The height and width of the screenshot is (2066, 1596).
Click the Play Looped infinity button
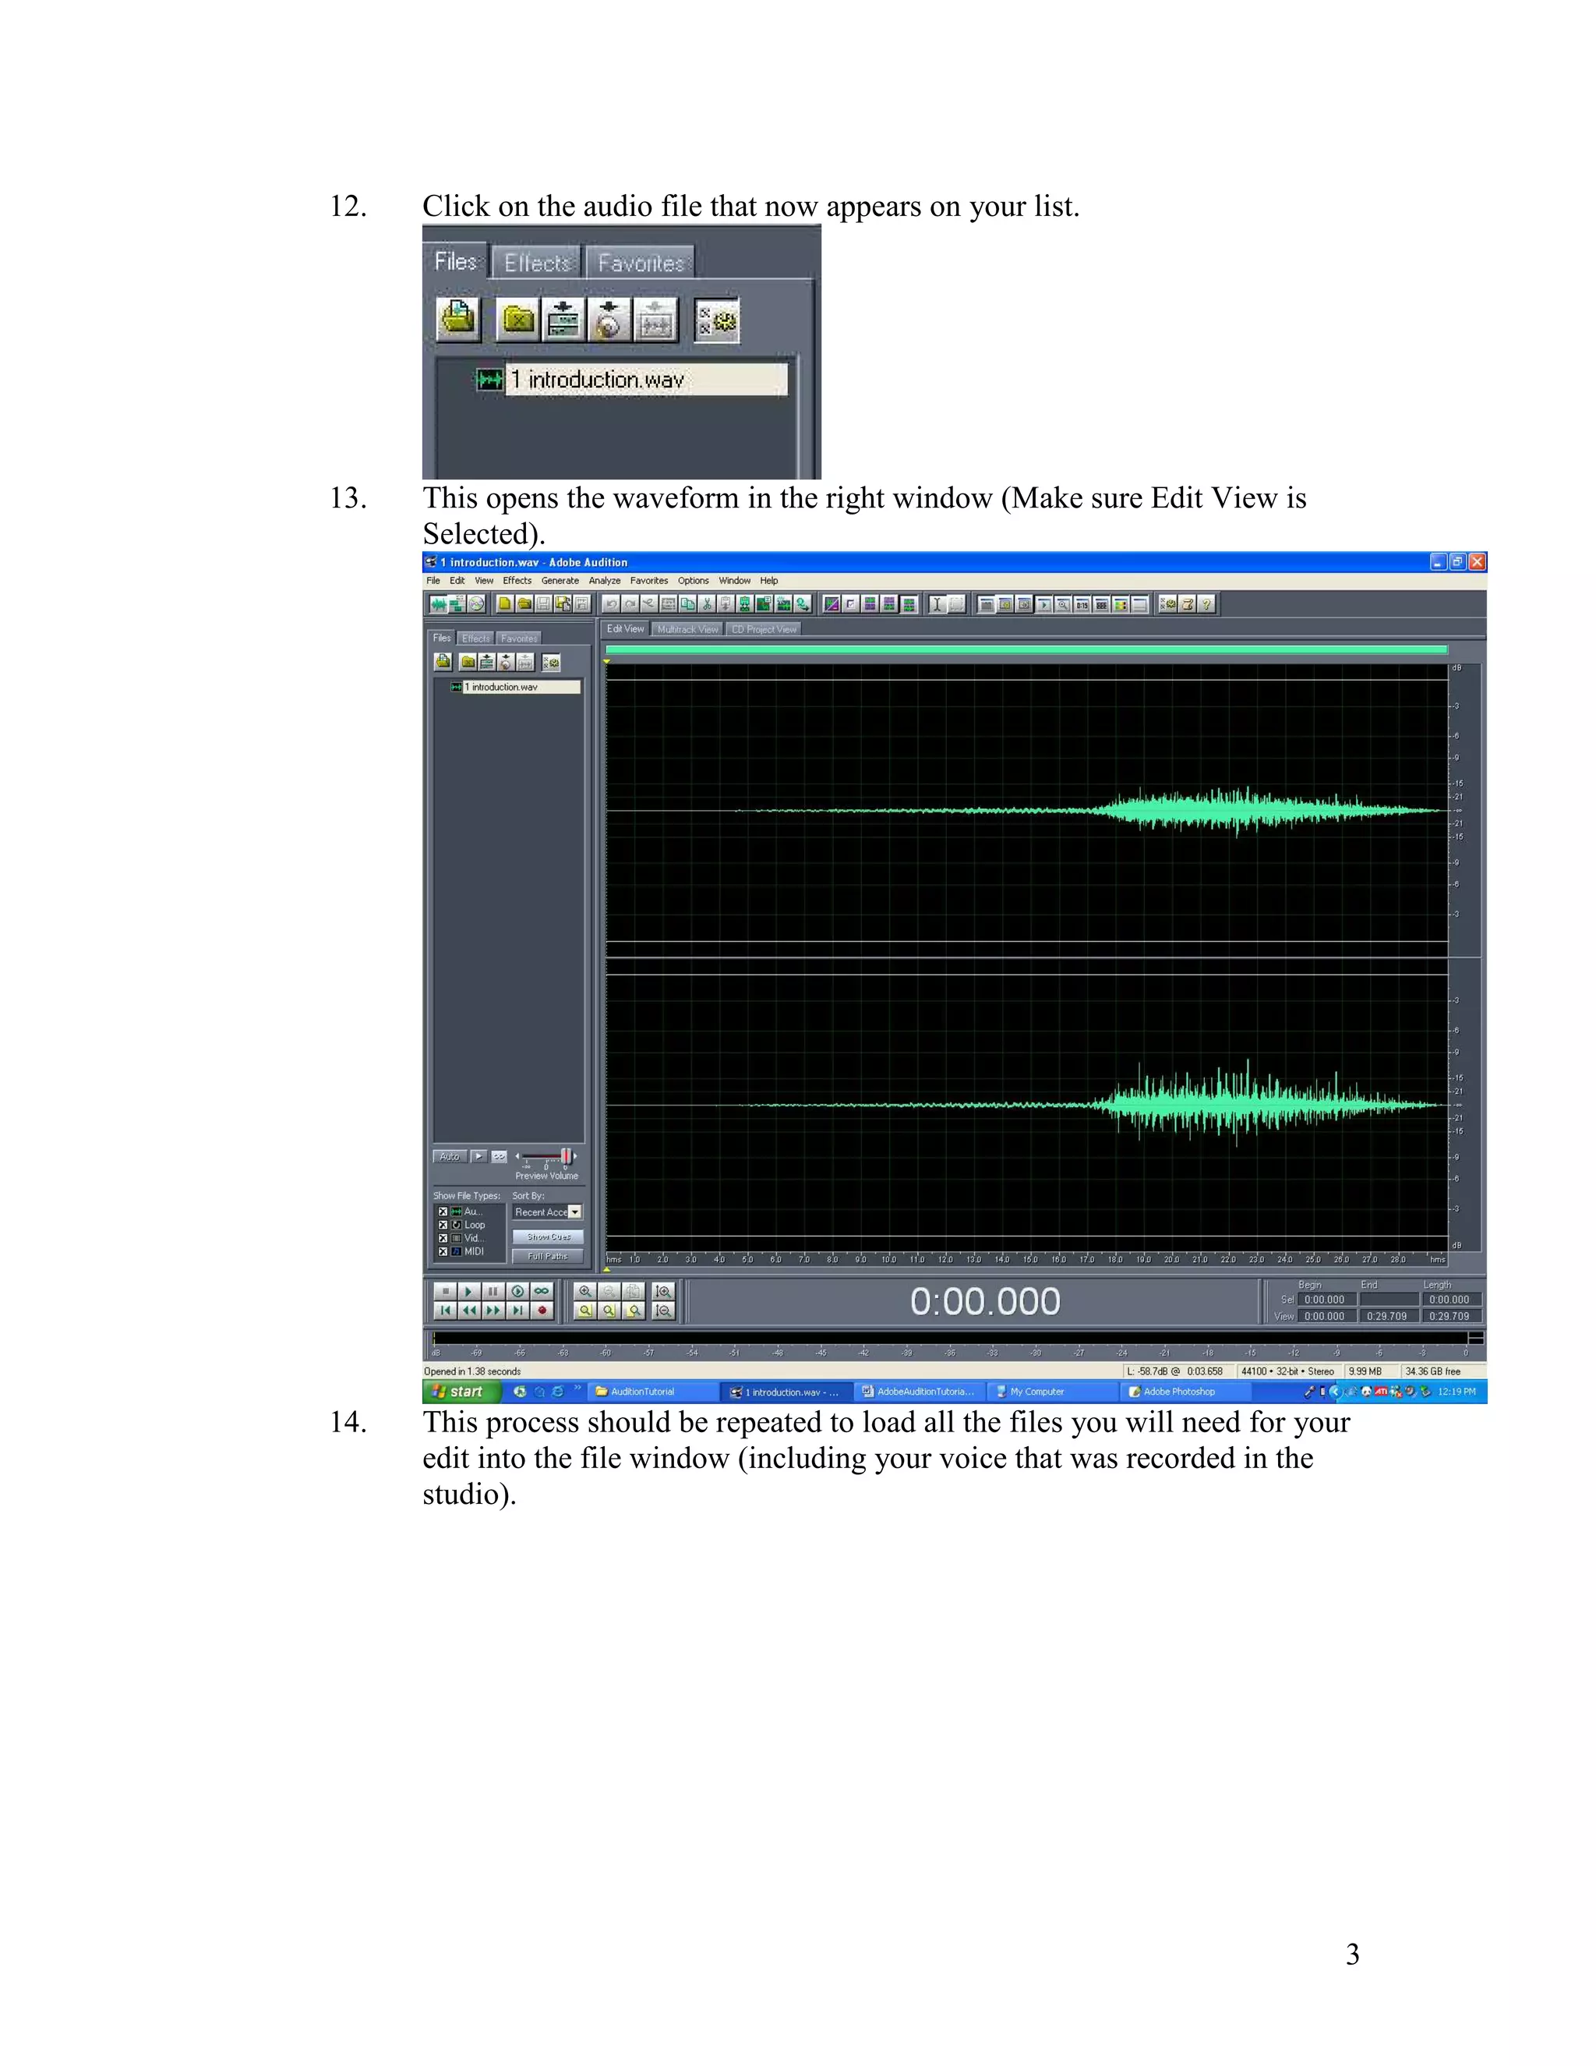(542, 1290)
